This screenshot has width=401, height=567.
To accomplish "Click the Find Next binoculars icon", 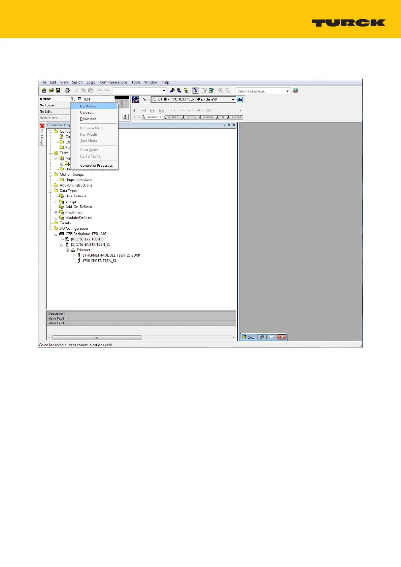I will [x=179, y=91].
